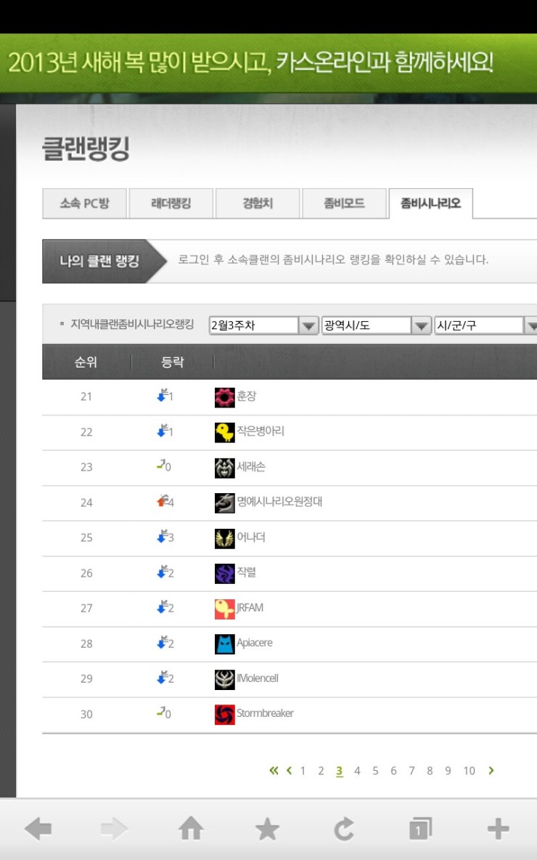537x860 pixels.
Task: Select the 경험치 tab
Action: point(258,203)
